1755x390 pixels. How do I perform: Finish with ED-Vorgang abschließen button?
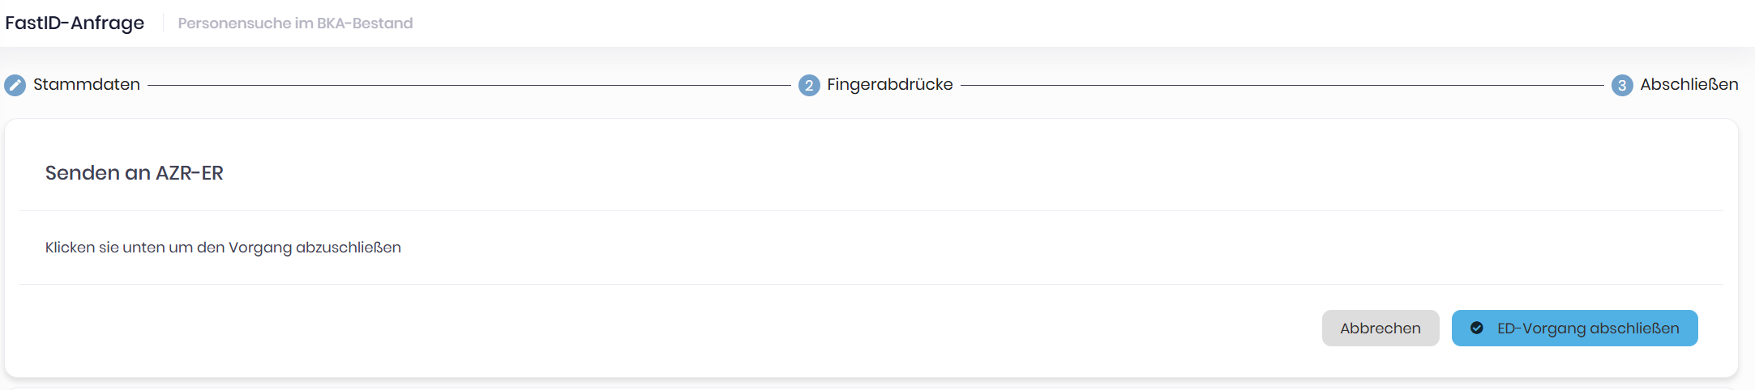coord(1574,328)
